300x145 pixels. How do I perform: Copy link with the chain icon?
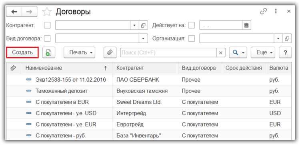(264, 12)
